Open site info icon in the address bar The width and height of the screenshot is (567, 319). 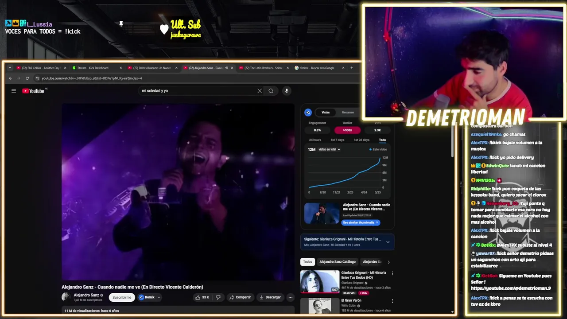[38, 78]
